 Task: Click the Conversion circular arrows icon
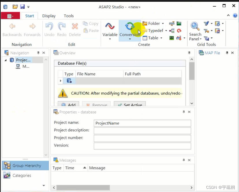click(130, 26)
